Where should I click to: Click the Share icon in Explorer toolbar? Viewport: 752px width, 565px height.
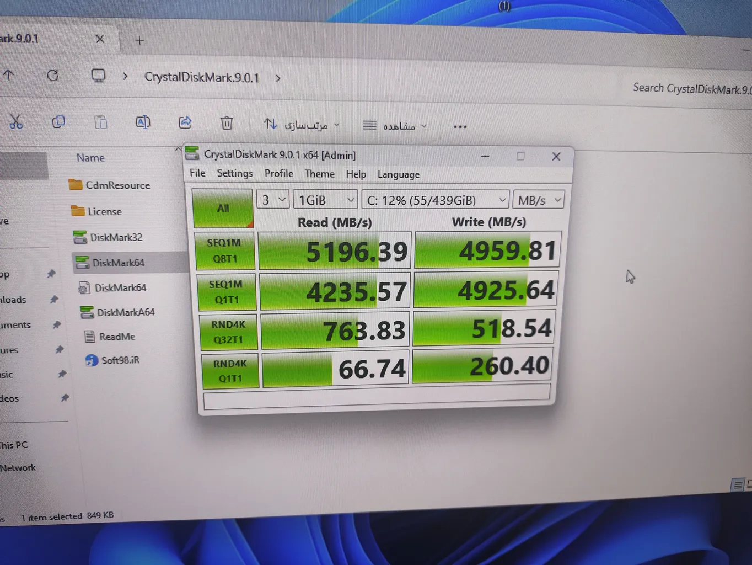185,122
